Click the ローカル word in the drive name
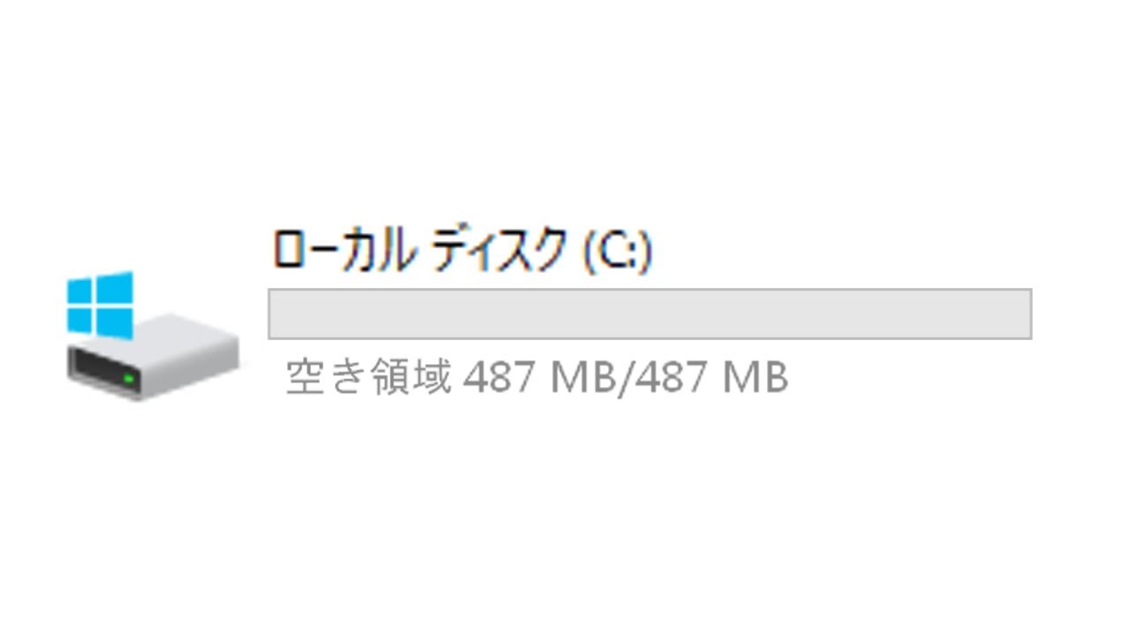 pyautogui.click(x=344, y=250)
